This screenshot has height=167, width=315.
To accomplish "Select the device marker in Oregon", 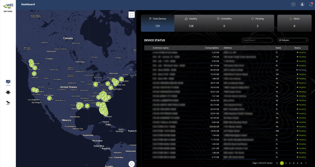I will tap(34, 74).
